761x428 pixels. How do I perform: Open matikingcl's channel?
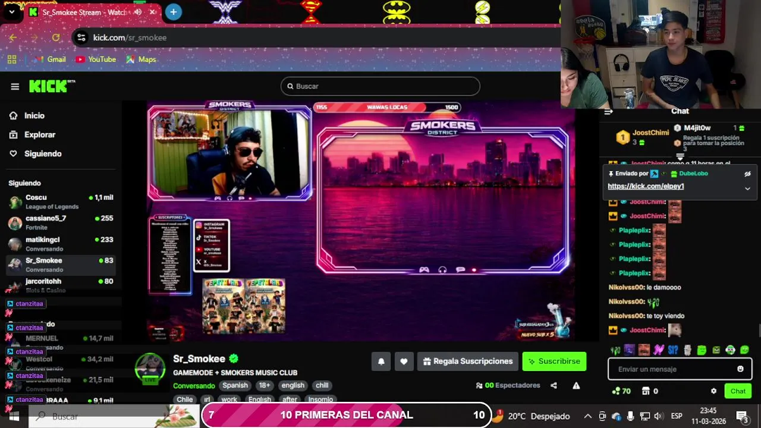(61, 244)
